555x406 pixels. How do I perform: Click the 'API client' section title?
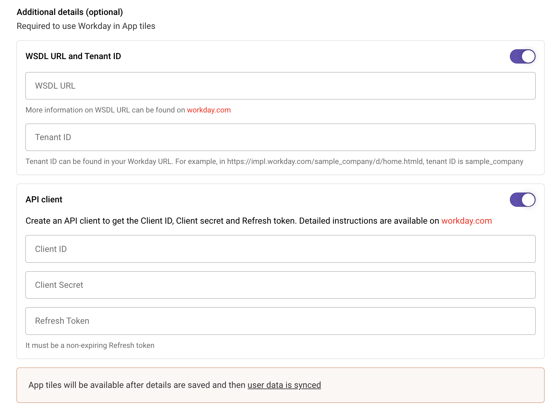44,200
